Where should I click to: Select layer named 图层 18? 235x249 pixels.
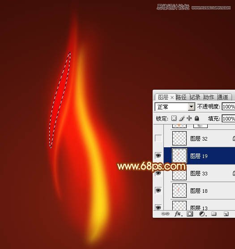(x=199, y=191)
